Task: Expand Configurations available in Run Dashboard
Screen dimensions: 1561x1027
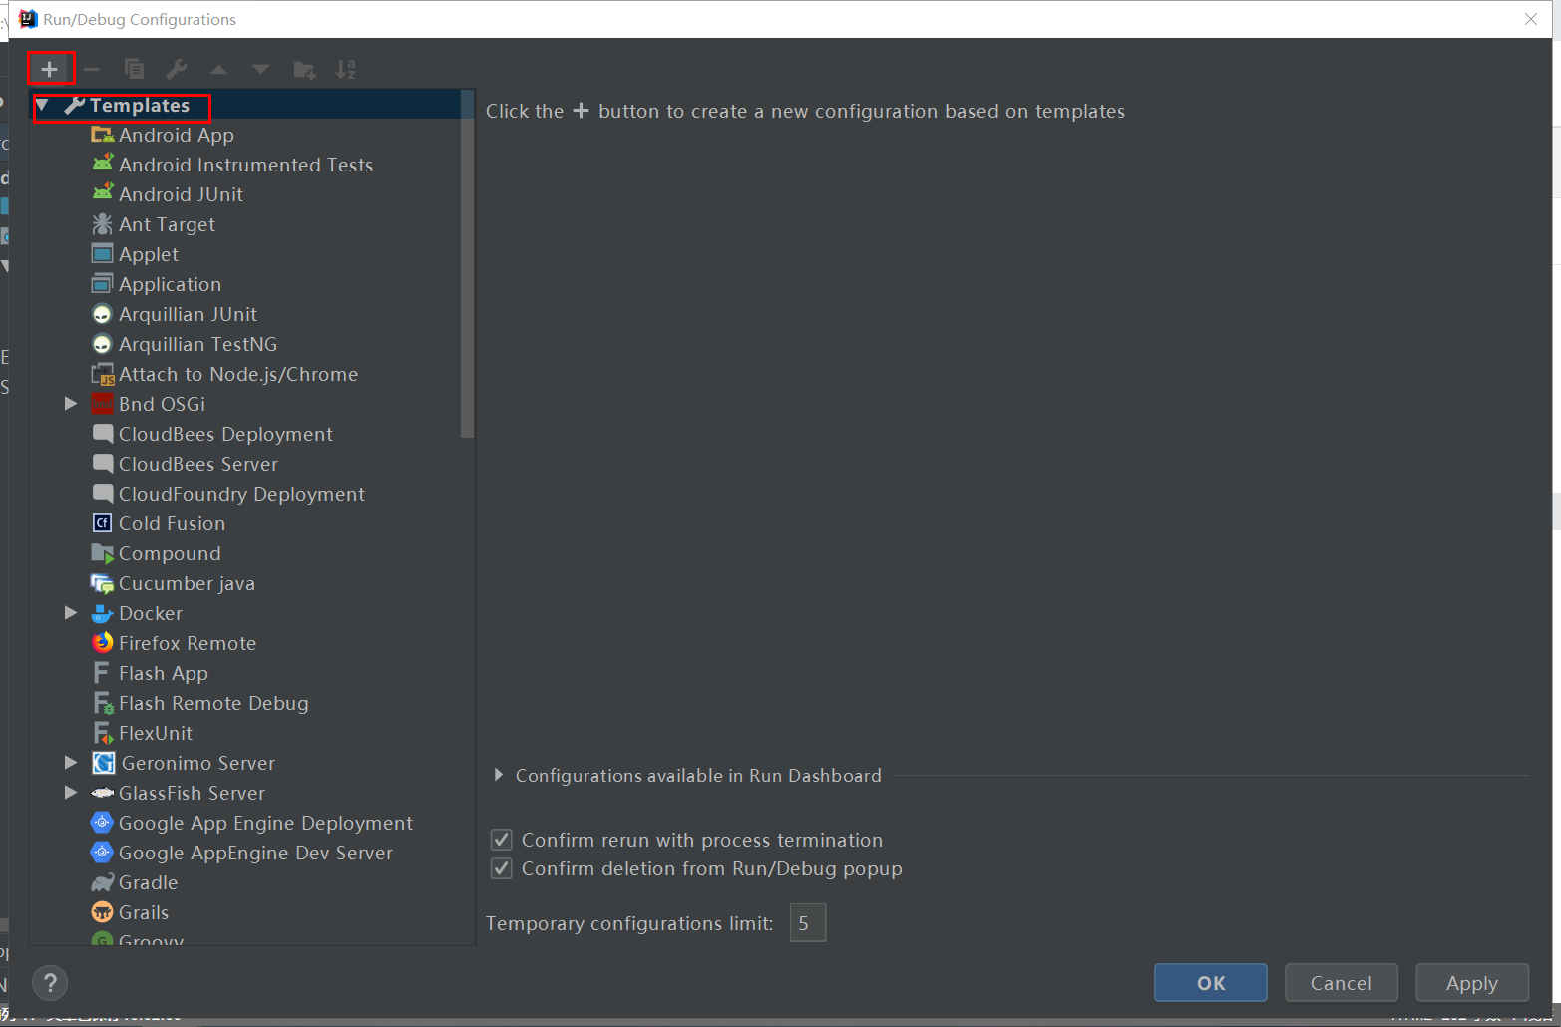Action: click(499, 775)
